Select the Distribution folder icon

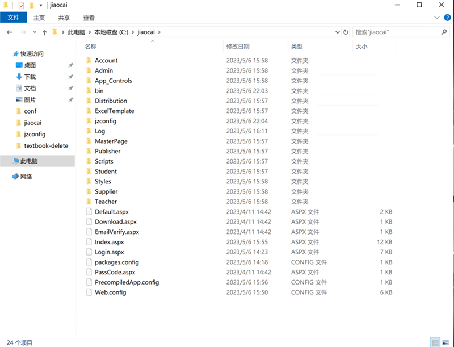(x=89, y=101)
